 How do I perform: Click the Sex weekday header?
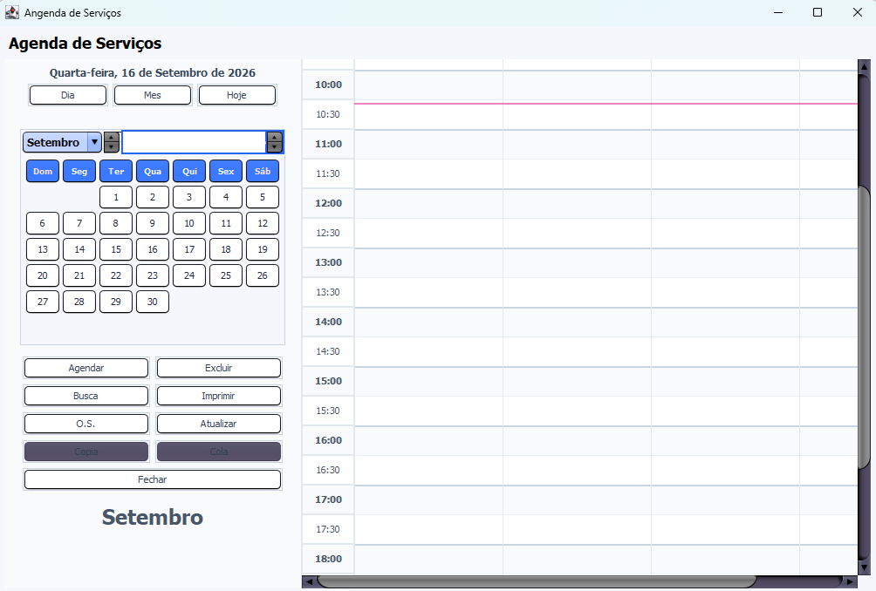point(226,172)
